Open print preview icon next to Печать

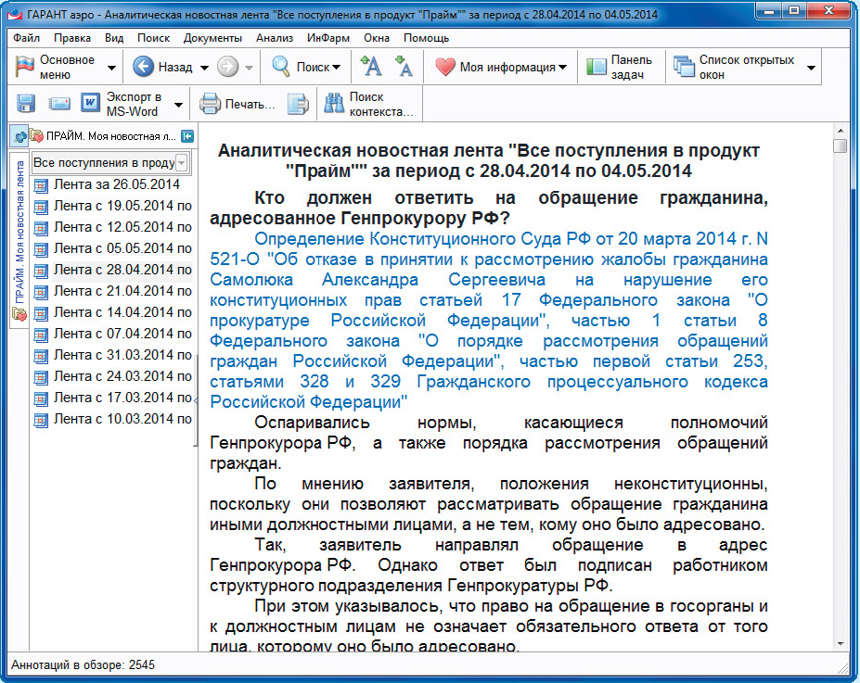pyautogui.click(x=297, y=104)
